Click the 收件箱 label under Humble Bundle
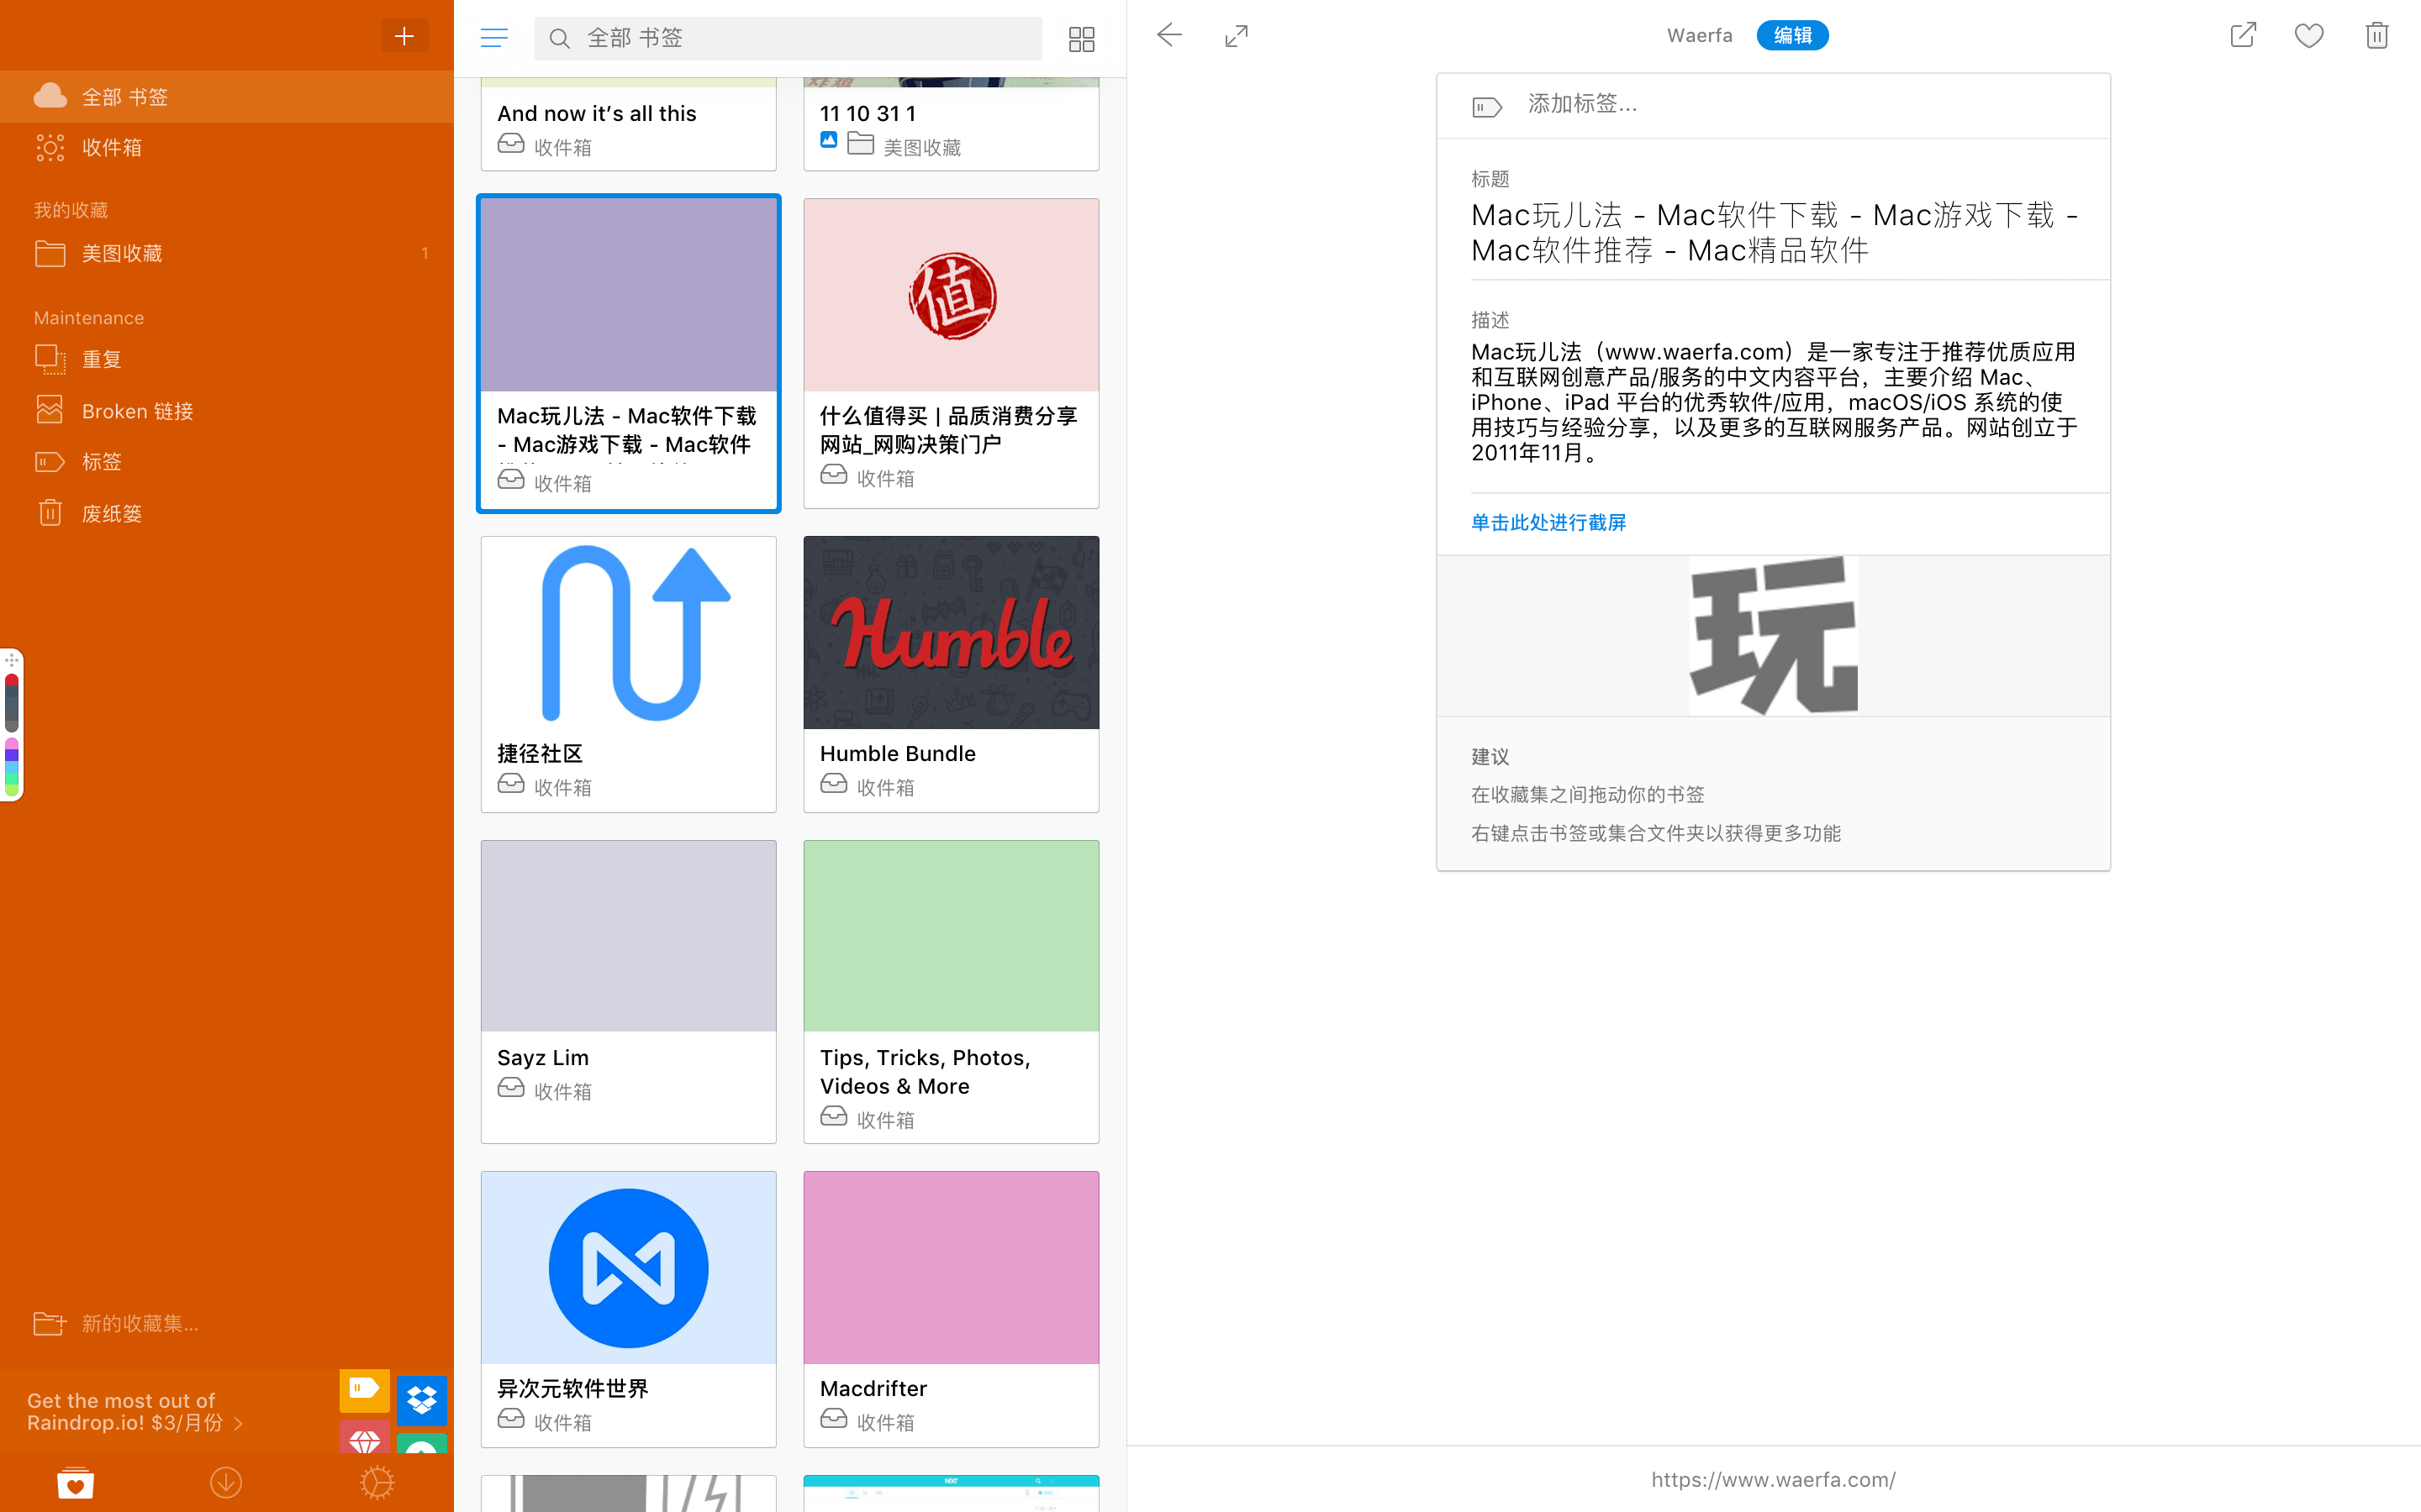This screenshot has height=1512, width=2421. [885, 787]
